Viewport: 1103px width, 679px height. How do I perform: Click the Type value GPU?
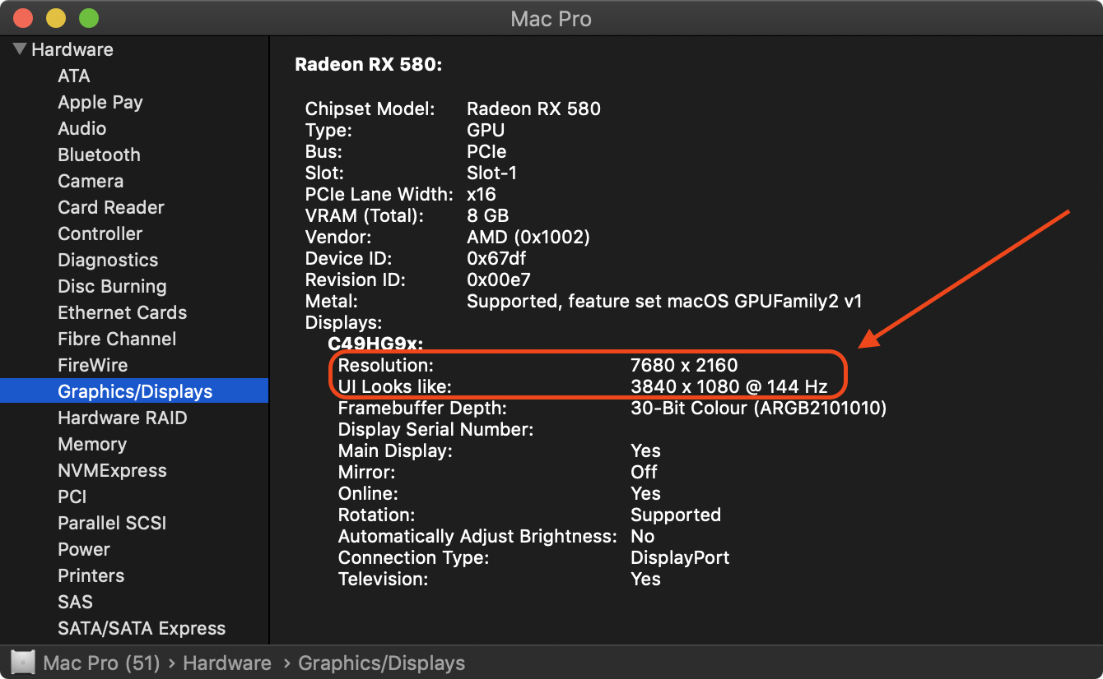coord(486,130)
